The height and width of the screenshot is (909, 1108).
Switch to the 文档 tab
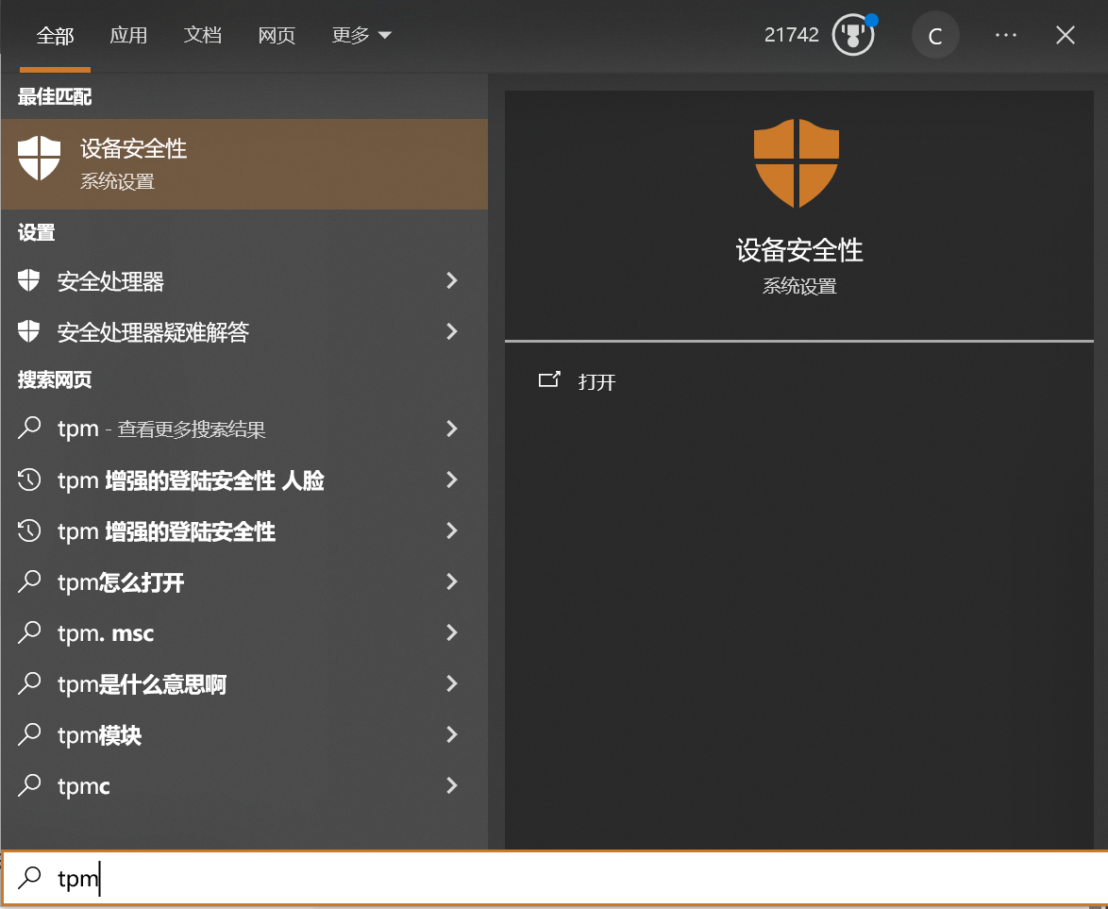pos(202,34)
